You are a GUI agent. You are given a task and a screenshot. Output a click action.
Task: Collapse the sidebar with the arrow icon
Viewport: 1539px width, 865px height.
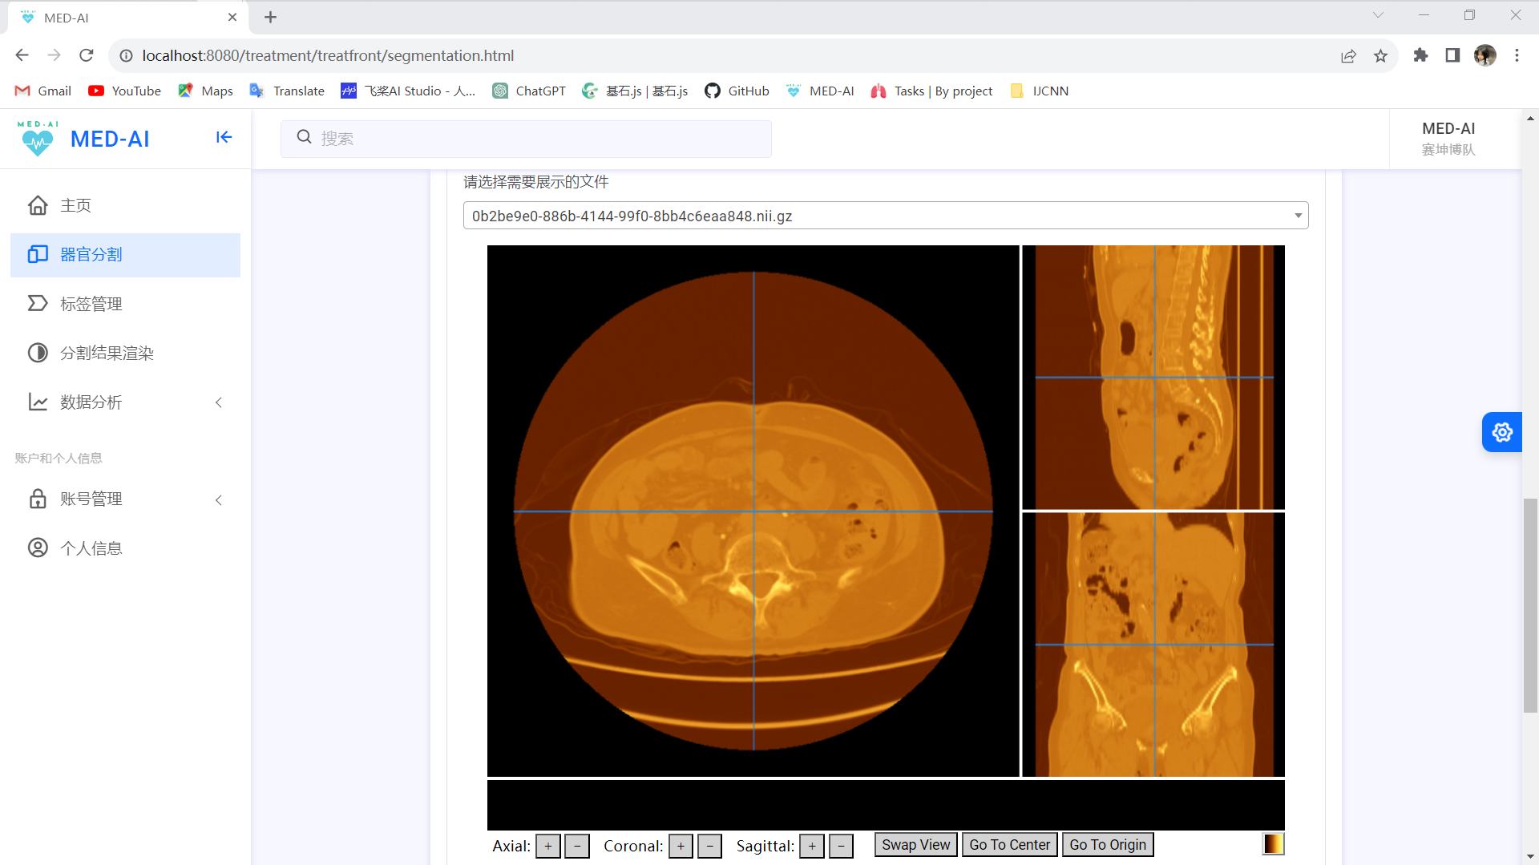coord(224,137)
